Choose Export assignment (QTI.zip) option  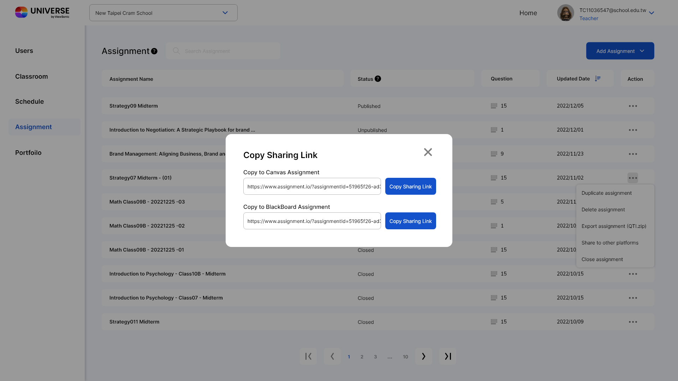[614, 226]
